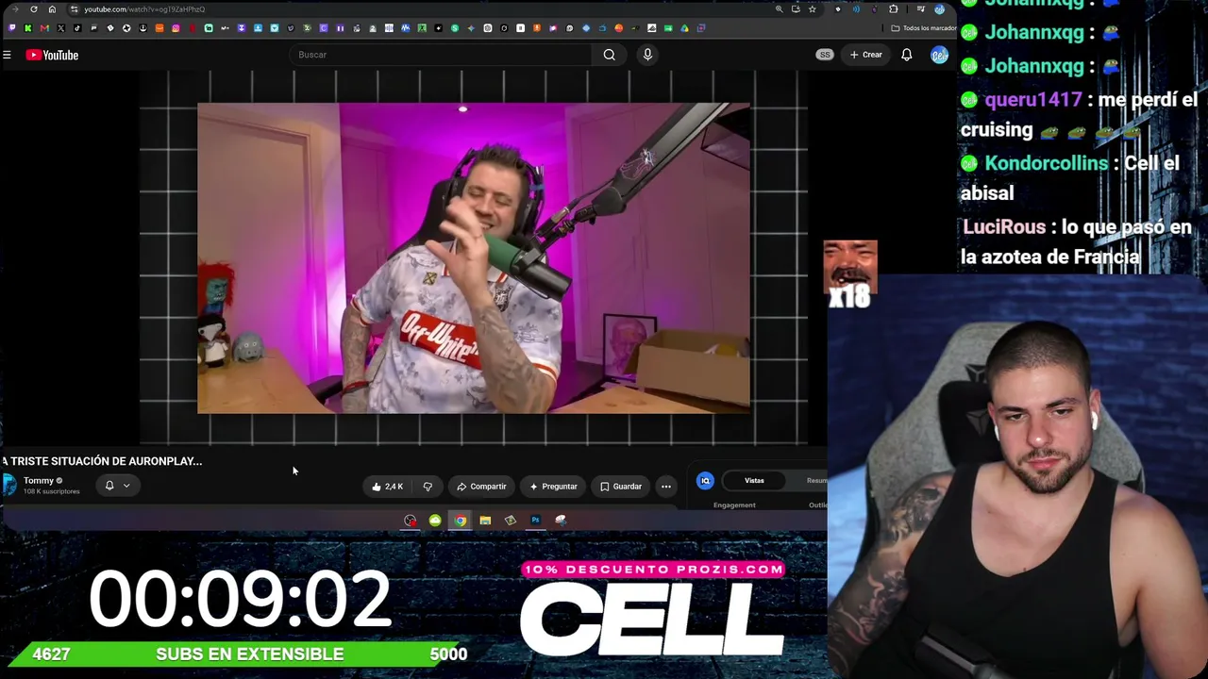Click the SS badge in YouTube header
Image resolution: width=1208 pixels, height=679 pixels.
coord(825,55)
